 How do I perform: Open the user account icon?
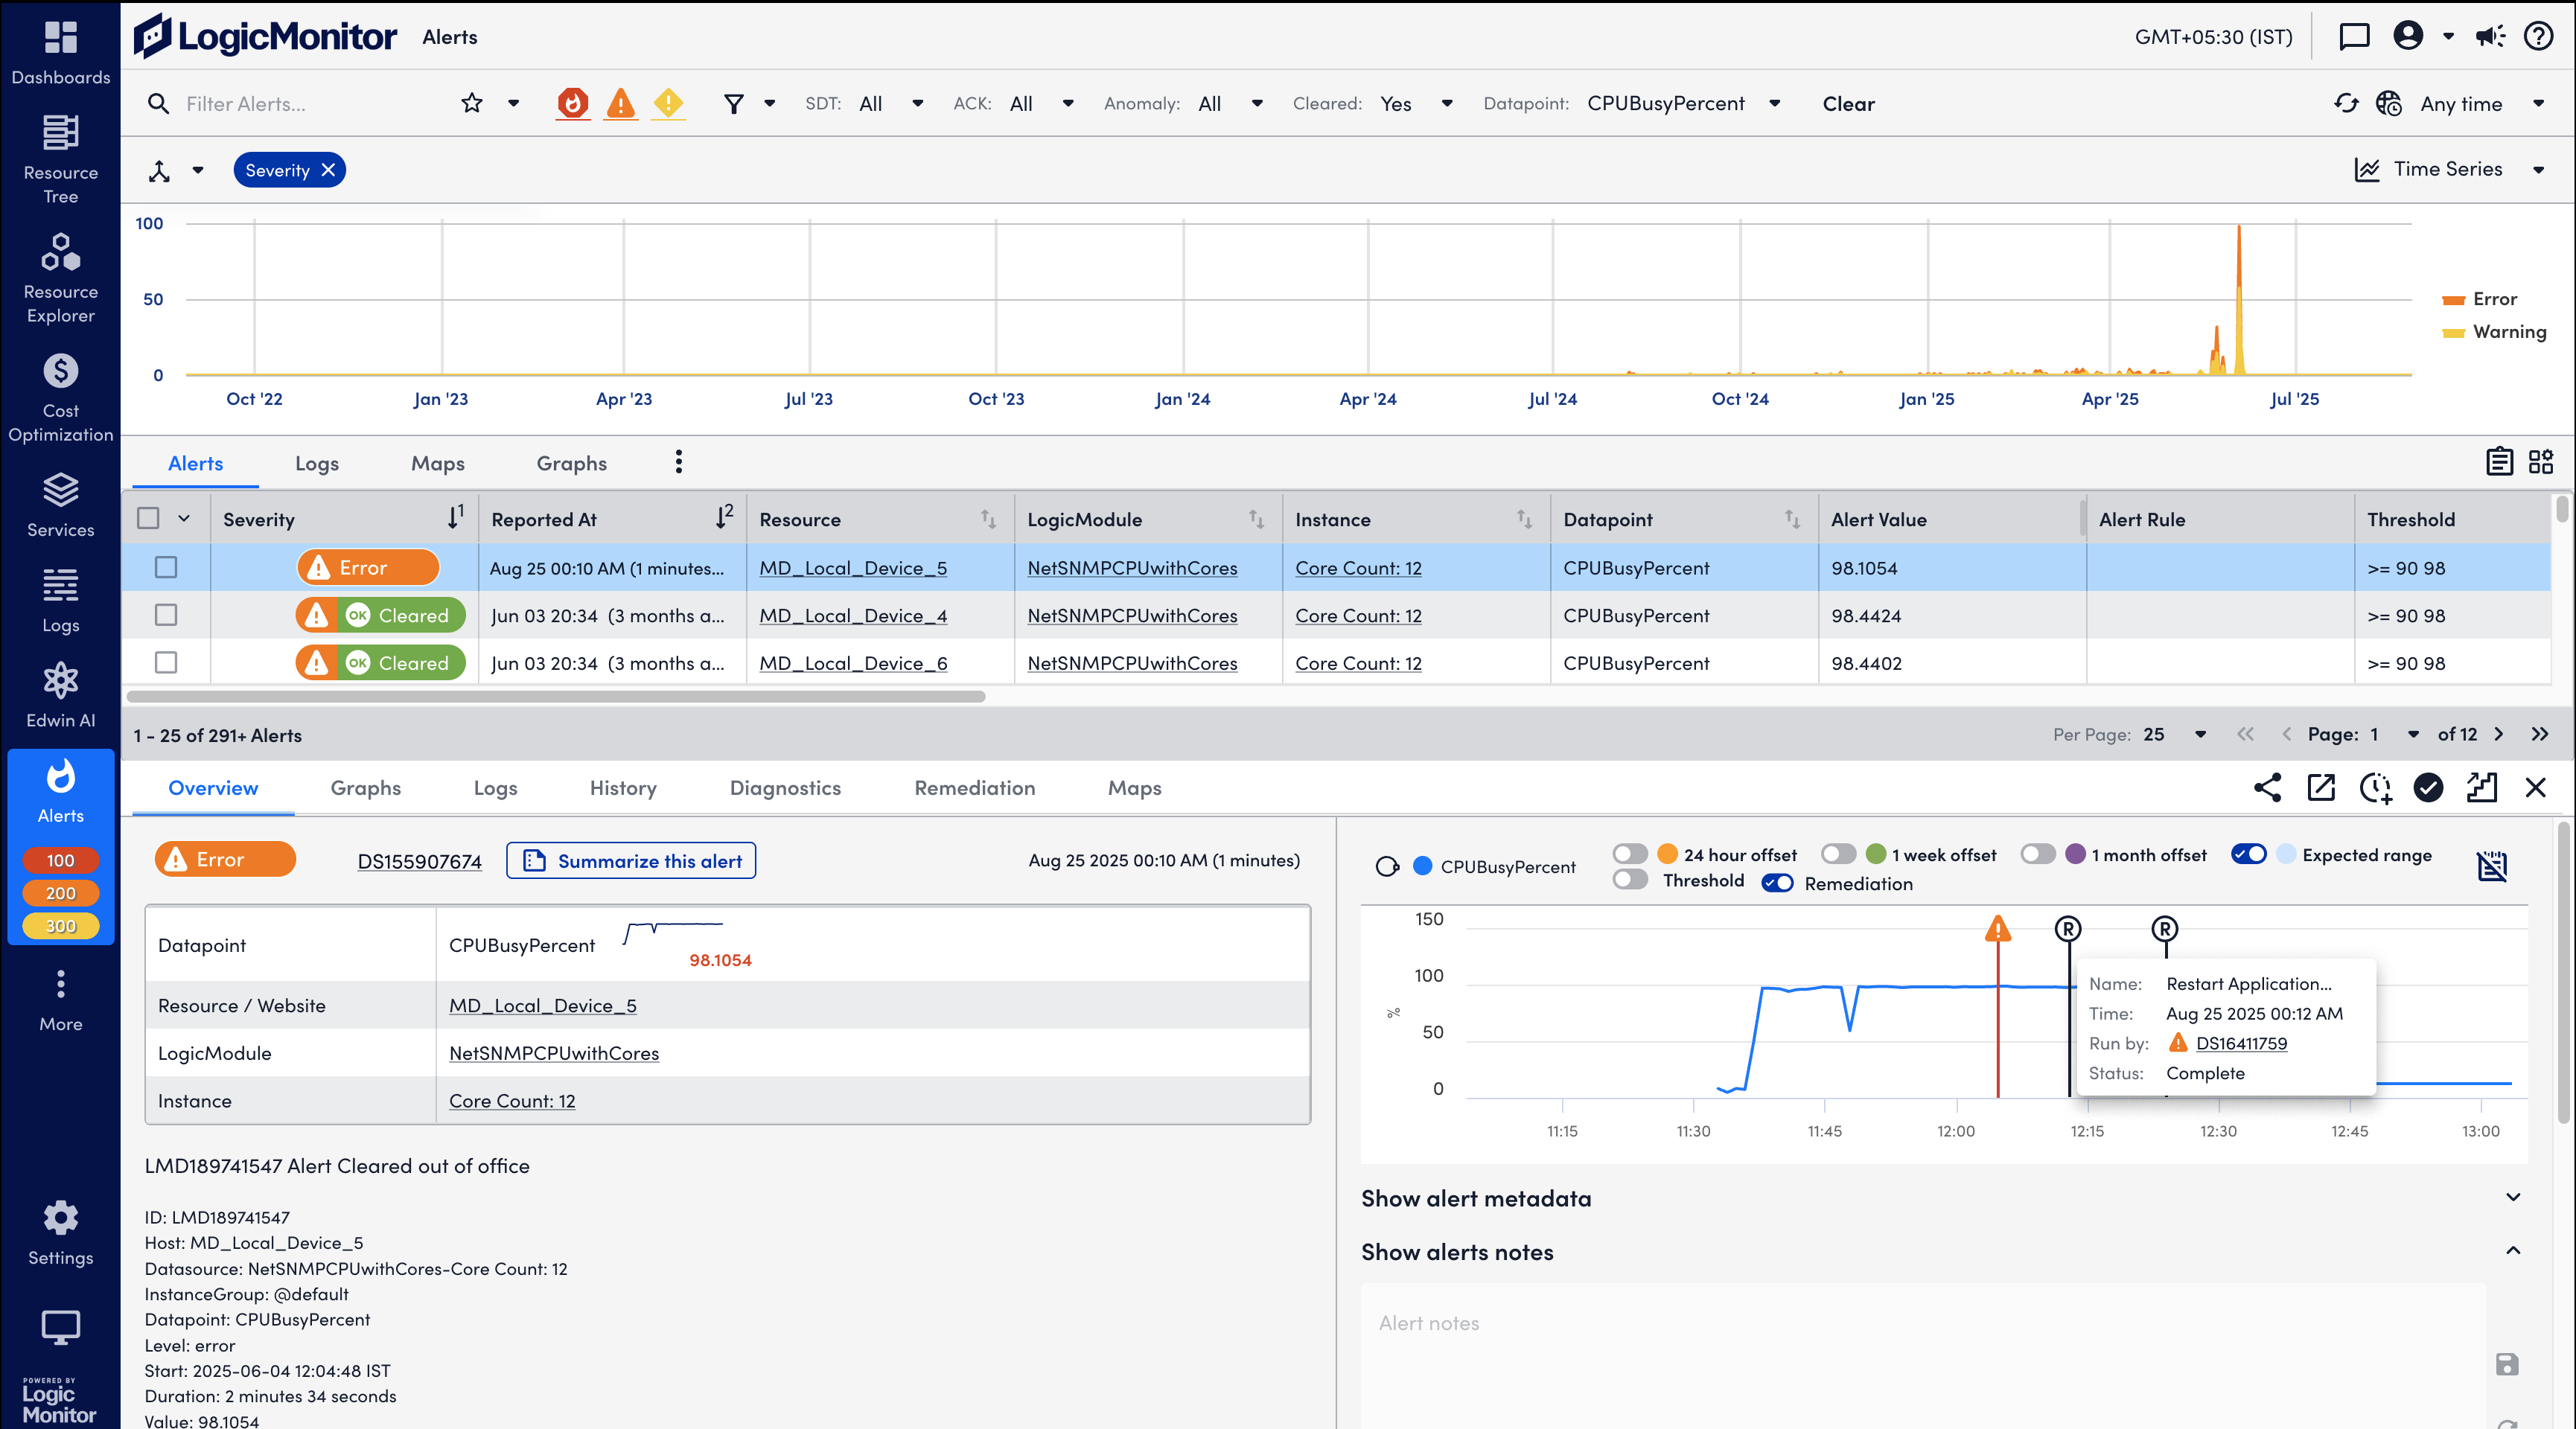point(2408,36)
